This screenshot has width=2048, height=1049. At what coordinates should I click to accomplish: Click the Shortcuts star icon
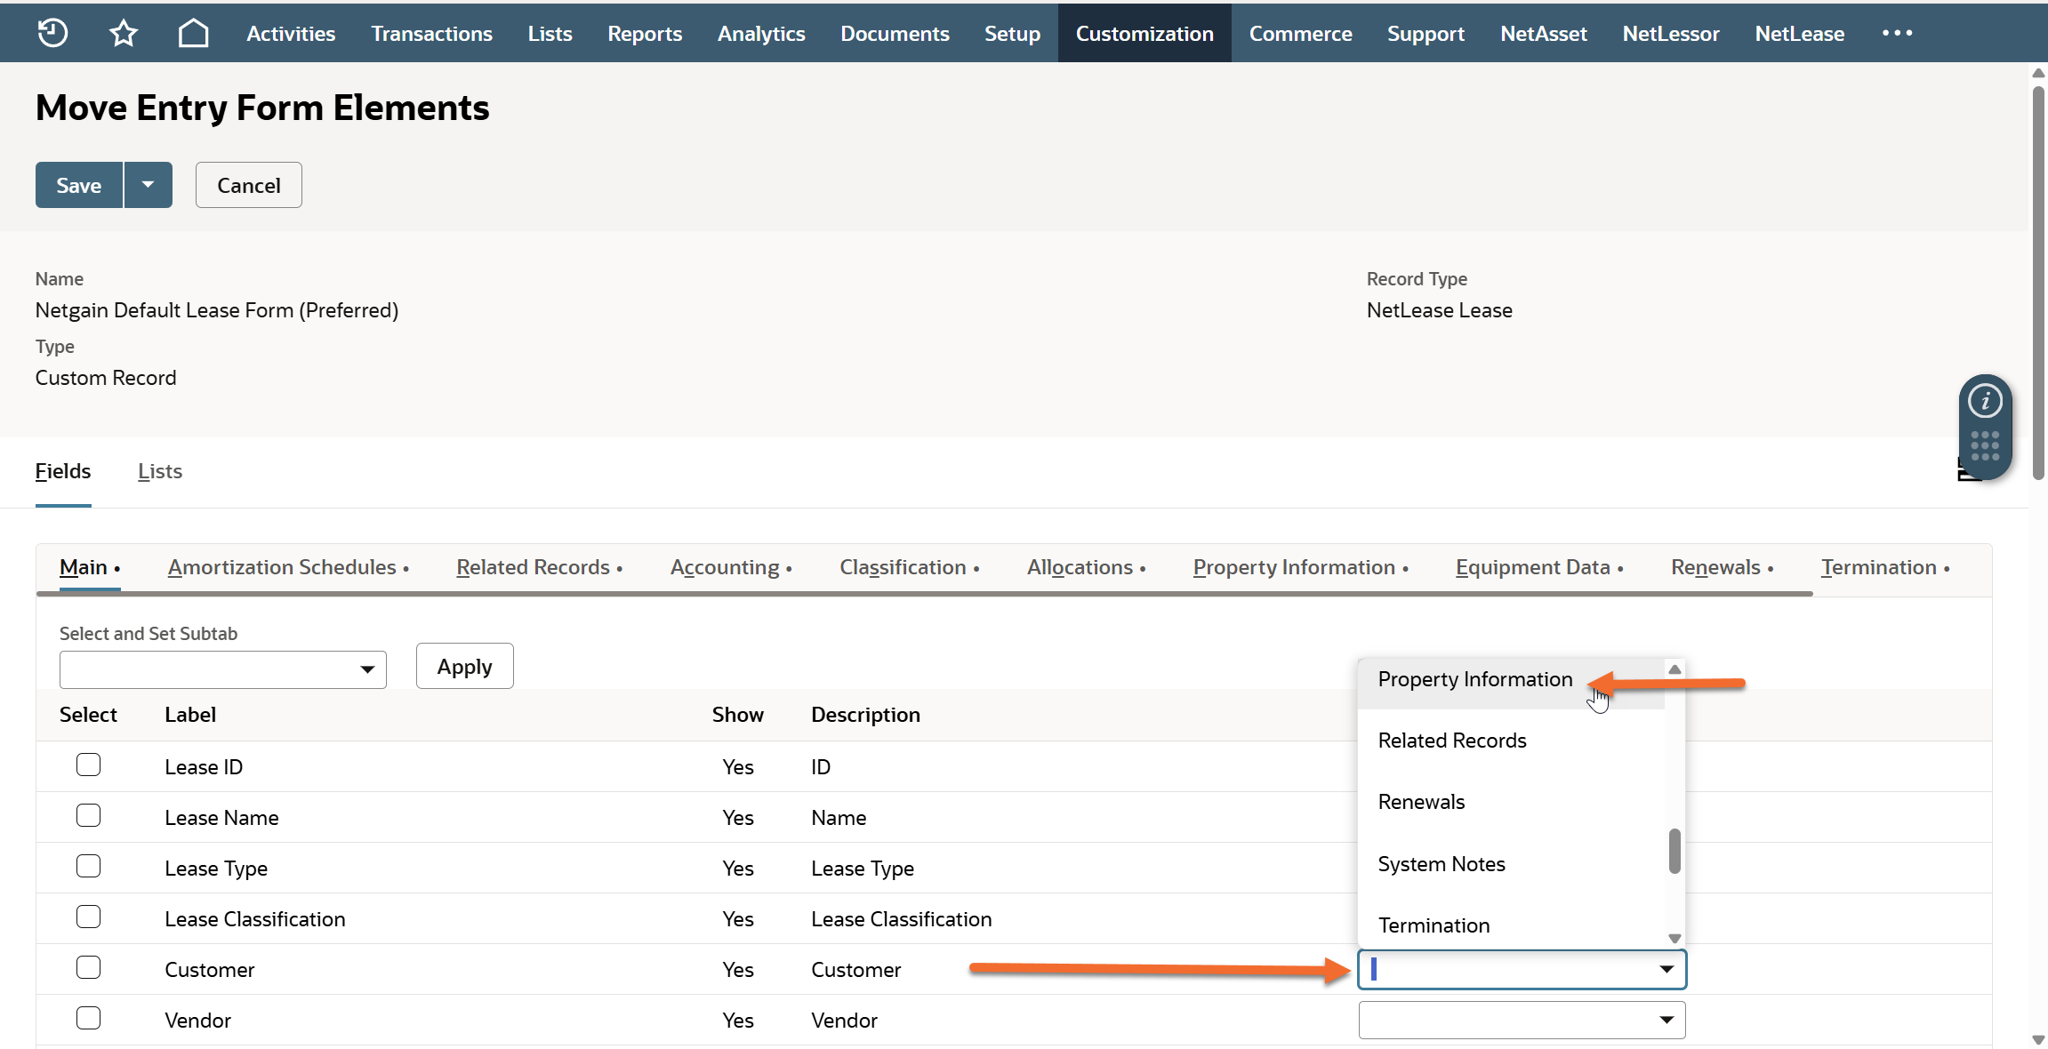click(x=123, y=33)
